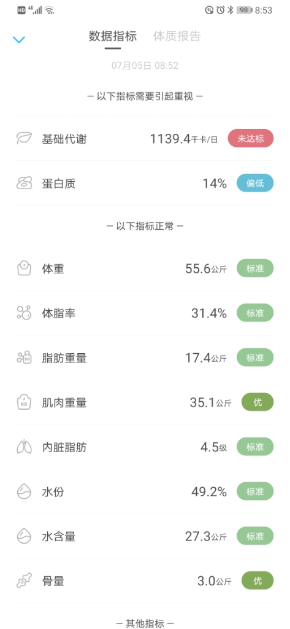Image resolution: width=290 pixels, height=629 pixels.
Task: Select the 数据指标 tab
Action: [113, 36]
